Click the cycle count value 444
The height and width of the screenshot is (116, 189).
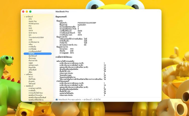tap(72, 49)
